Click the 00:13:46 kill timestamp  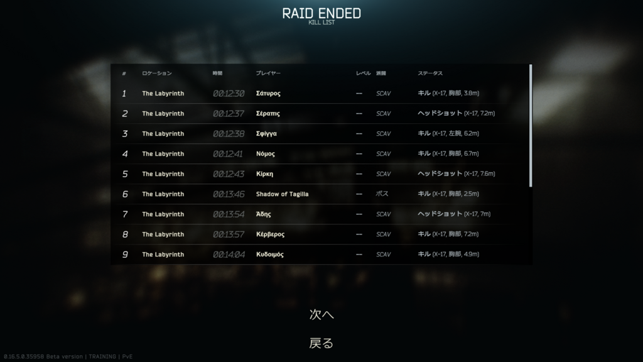pyautogui.click(x=229, y=194)
